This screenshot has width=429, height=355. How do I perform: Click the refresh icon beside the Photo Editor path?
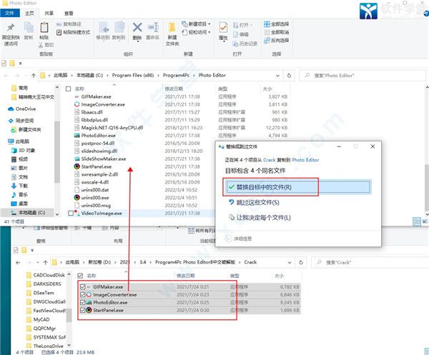click(289, 76)
